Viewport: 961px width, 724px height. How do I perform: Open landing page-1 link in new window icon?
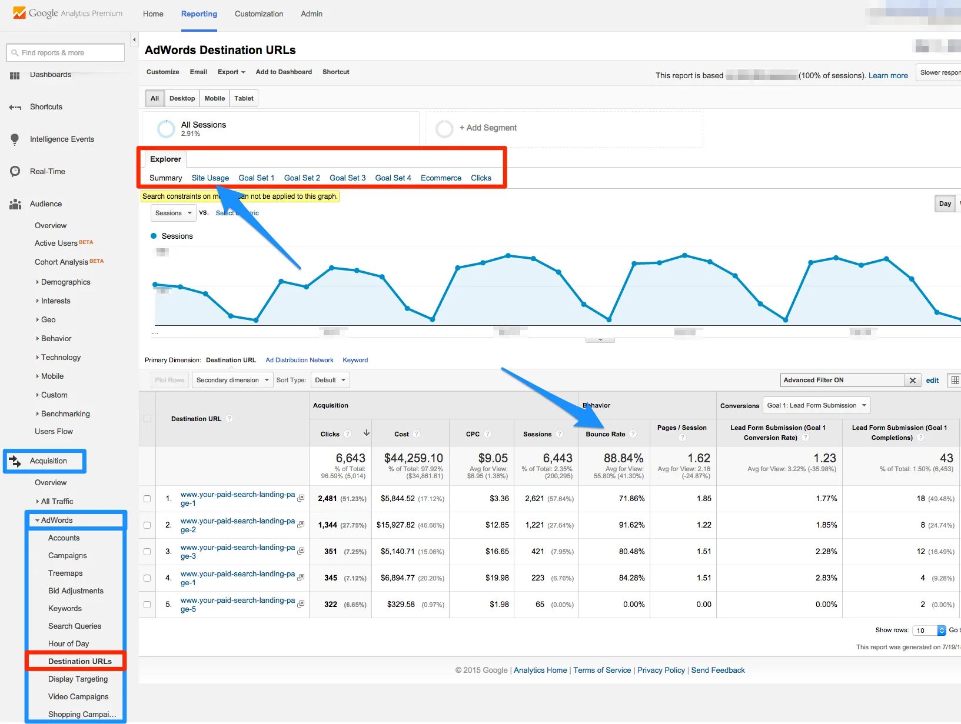coord(301,498)
